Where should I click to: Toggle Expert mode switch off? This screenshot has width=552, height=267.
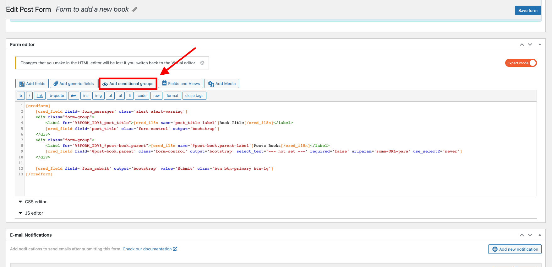coord(521,63)
